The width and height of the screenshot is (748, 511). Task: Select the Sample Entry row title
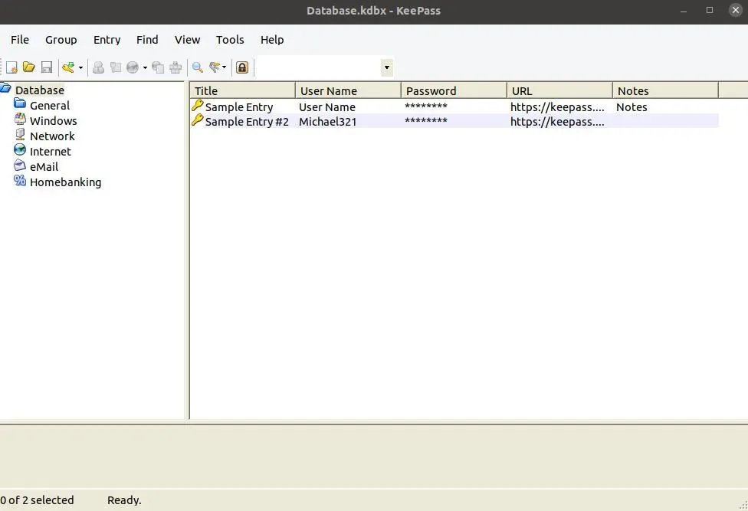[x=239, y=107]
